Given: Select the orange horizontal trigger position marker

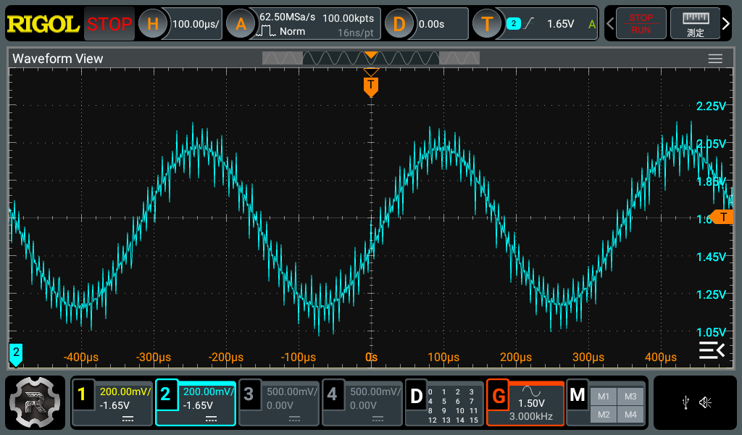Looking at the screenshot, I should pos(371,86).
